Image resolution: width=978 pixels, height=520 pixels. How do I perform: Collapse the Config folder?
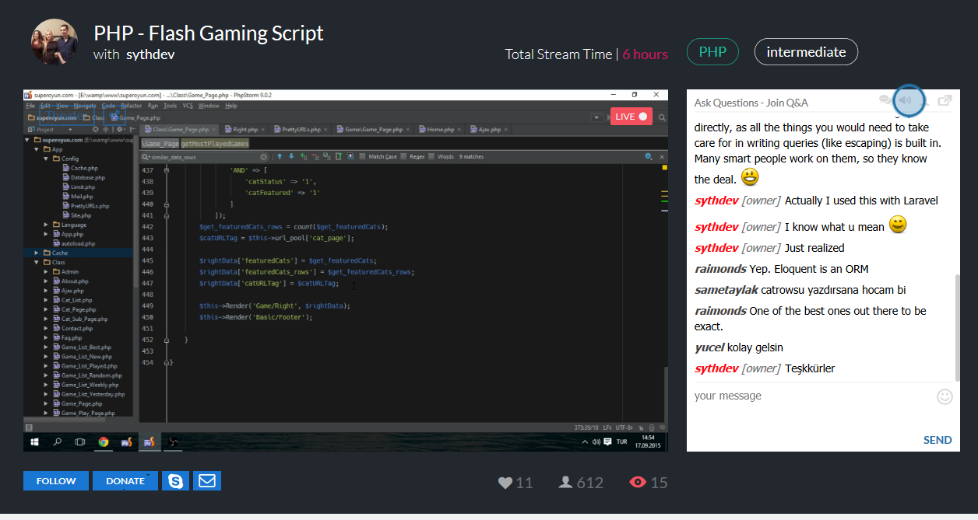pos(46,159)
